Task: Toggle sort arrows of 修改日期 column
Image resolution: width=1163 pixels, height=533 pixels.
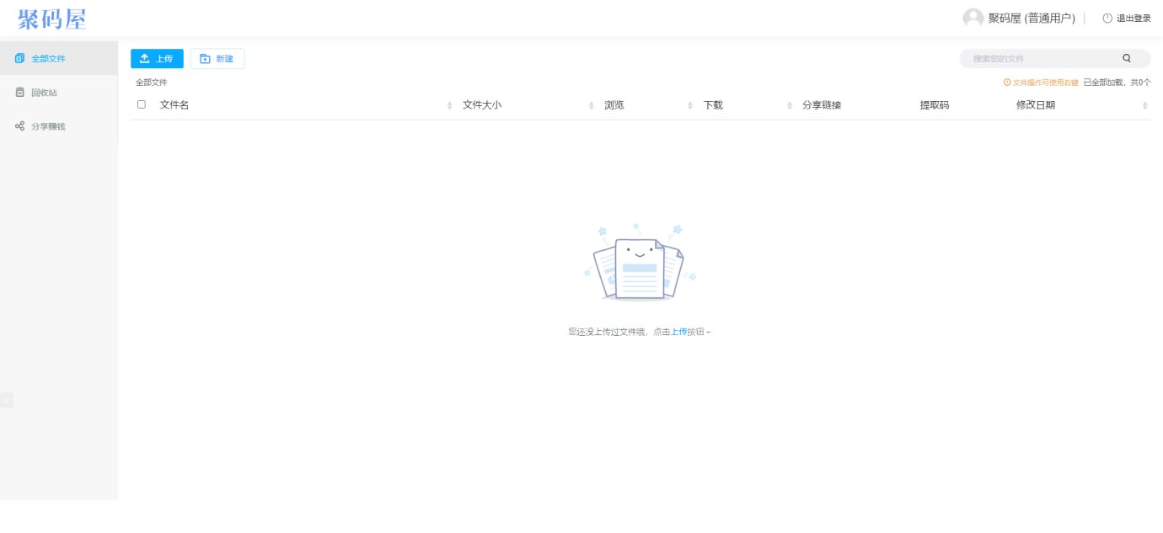Action: tap(1144, 105)
